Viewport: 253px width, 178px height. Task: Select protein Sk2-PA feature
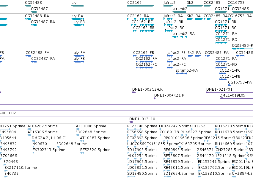194,56
